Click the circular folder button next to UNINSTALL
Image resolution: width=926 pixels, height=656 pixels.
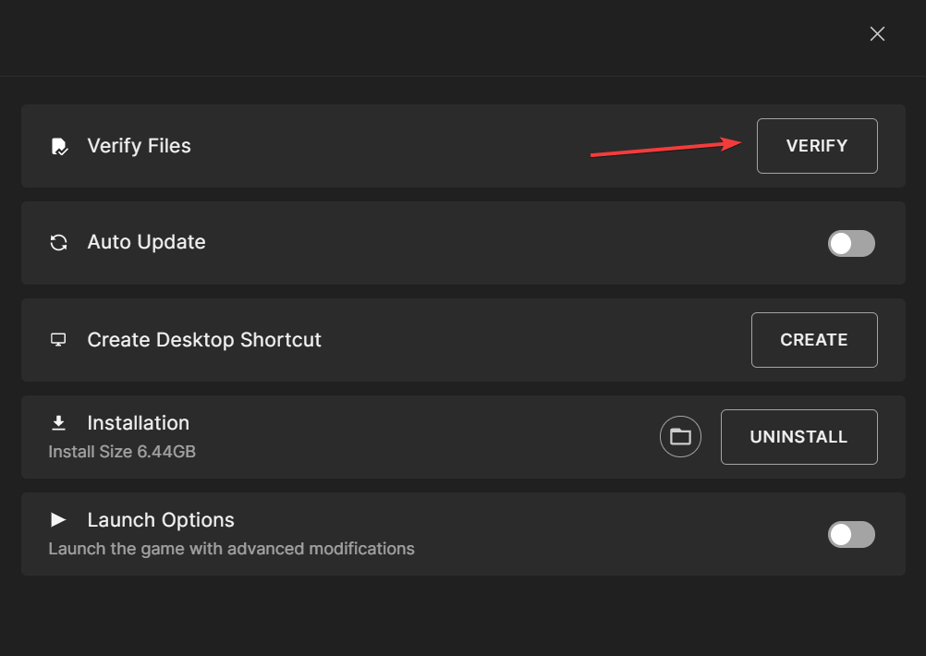pyautogui.click(x=680, y=436)
